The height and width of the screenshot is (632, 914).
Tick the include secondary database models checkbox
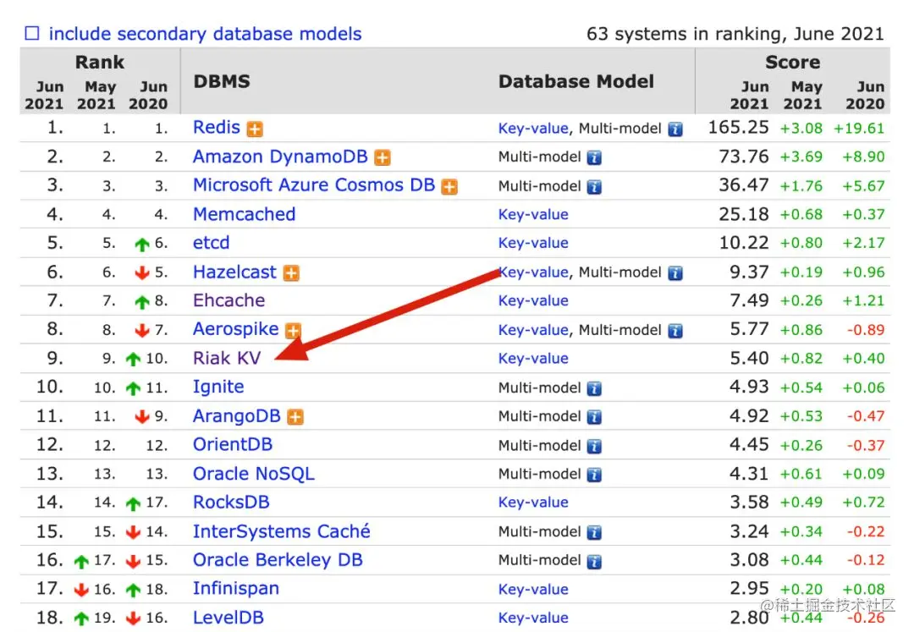coord(32,33)
